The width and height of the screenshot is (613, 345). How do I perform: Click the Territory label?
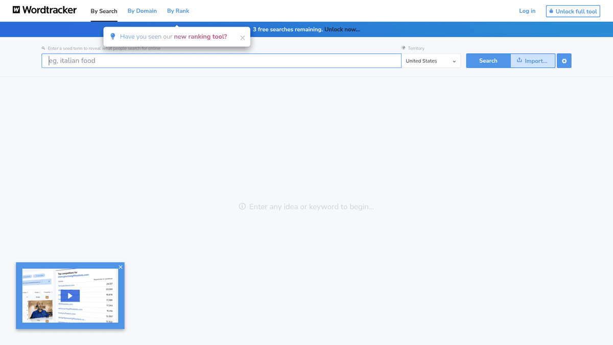pos(416,48)
